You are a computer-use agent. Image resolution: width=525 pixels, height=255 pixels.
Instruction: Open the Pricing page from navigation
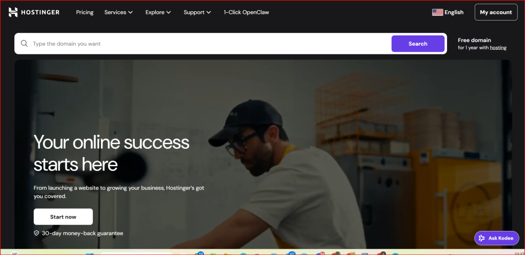point(85,12)
